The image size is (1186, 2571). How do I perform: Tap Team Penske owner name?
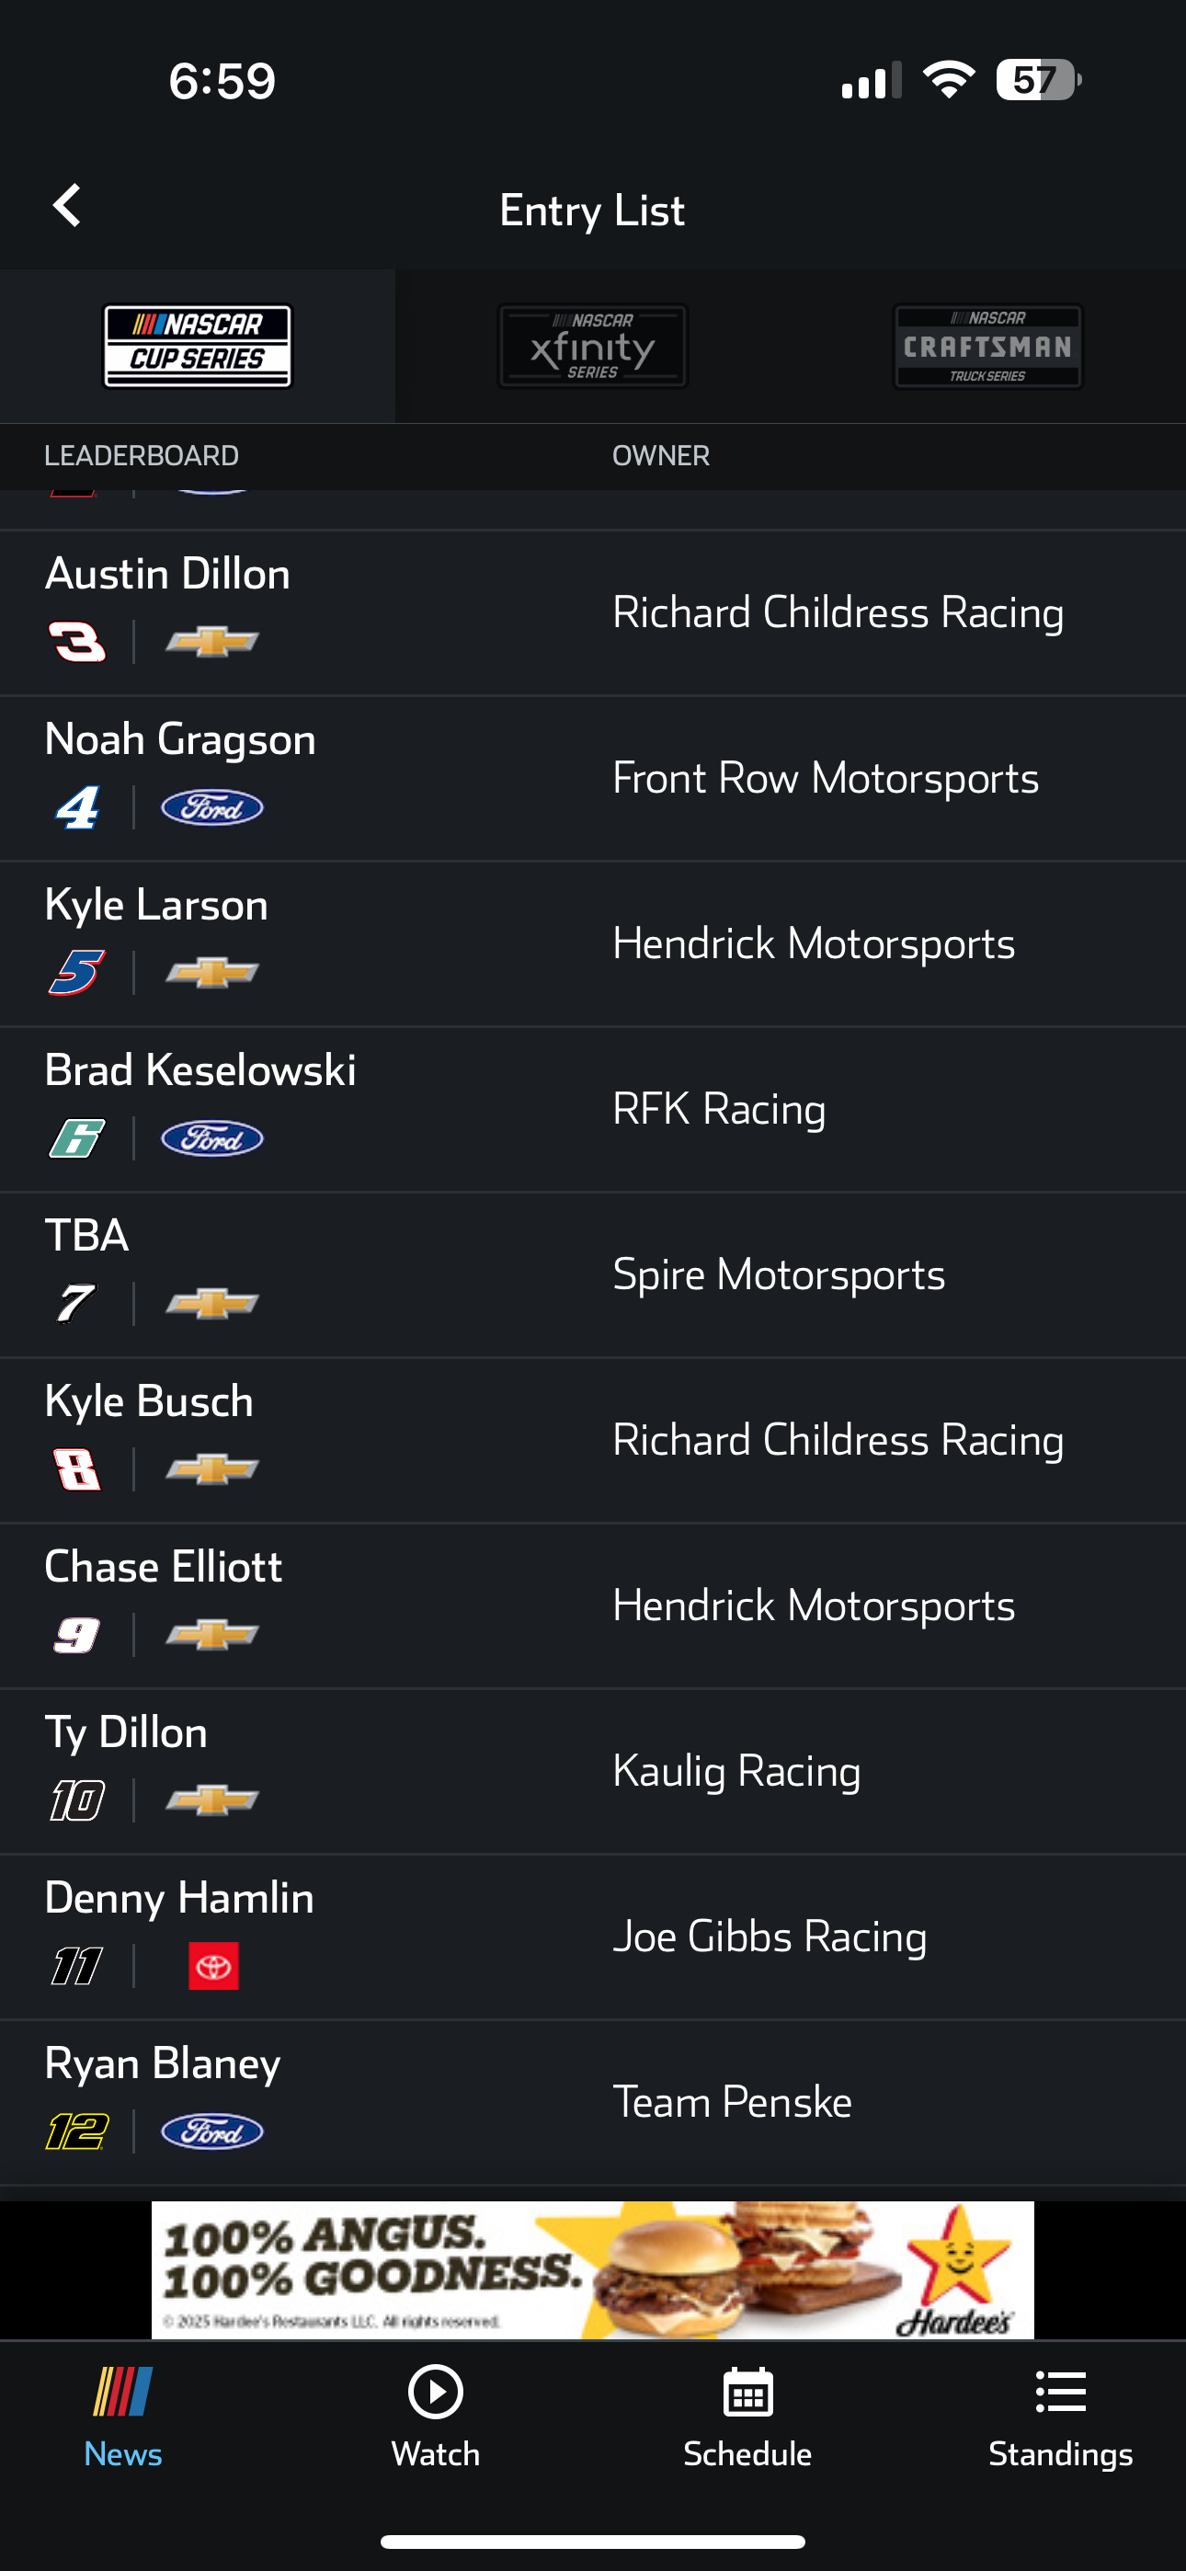(732, 2102)
